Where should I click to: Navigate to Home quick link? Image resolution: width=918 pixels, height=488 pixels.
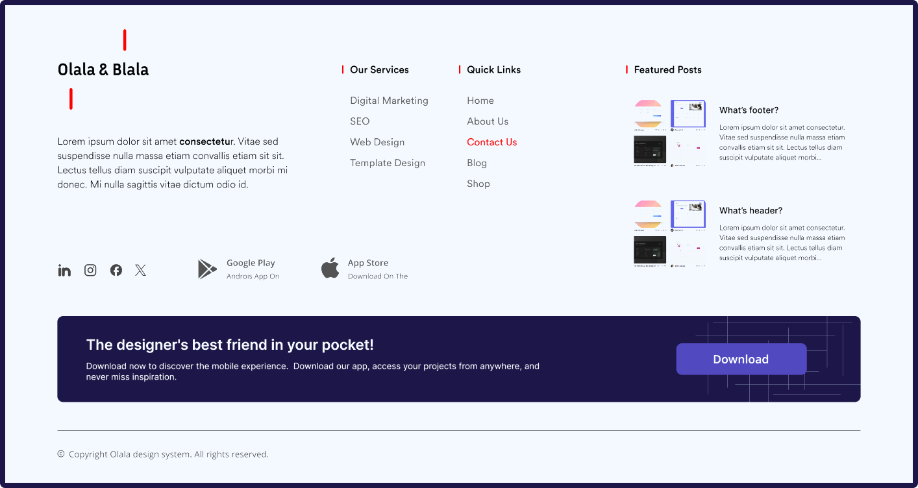click(x=480, y=101)
